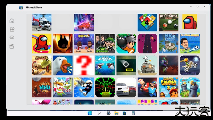
Task: Click the Windows Start button on taskbar
Action: pos(90,113)
